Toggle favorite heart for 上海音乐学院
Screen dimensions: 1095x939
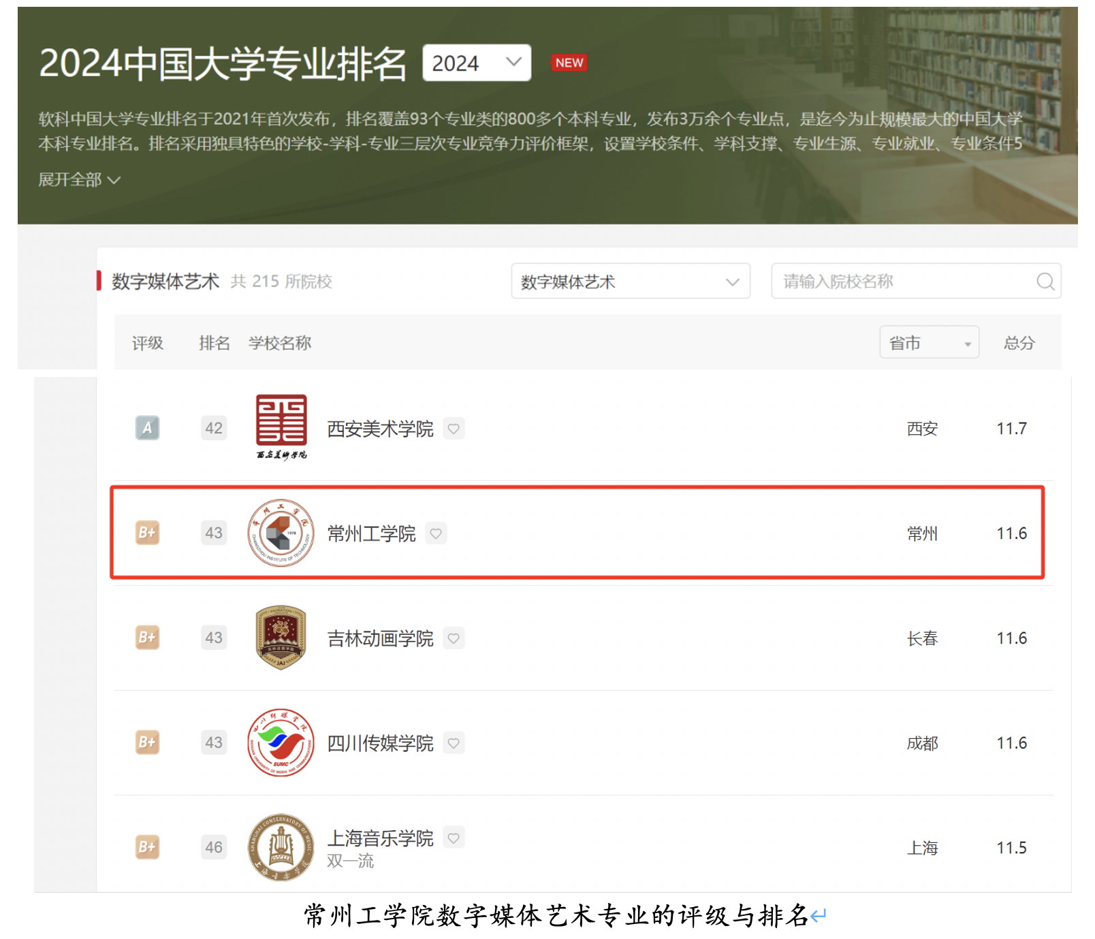[x=454, y=838]
